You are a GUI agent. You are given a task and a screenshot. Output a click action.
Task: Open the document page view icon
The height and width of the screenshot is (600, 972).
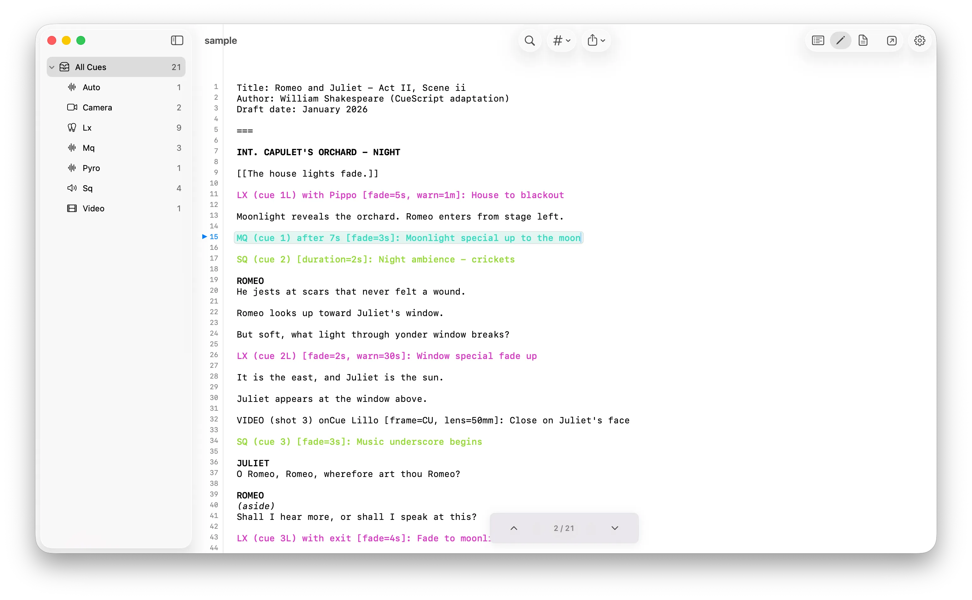[862, 40]
